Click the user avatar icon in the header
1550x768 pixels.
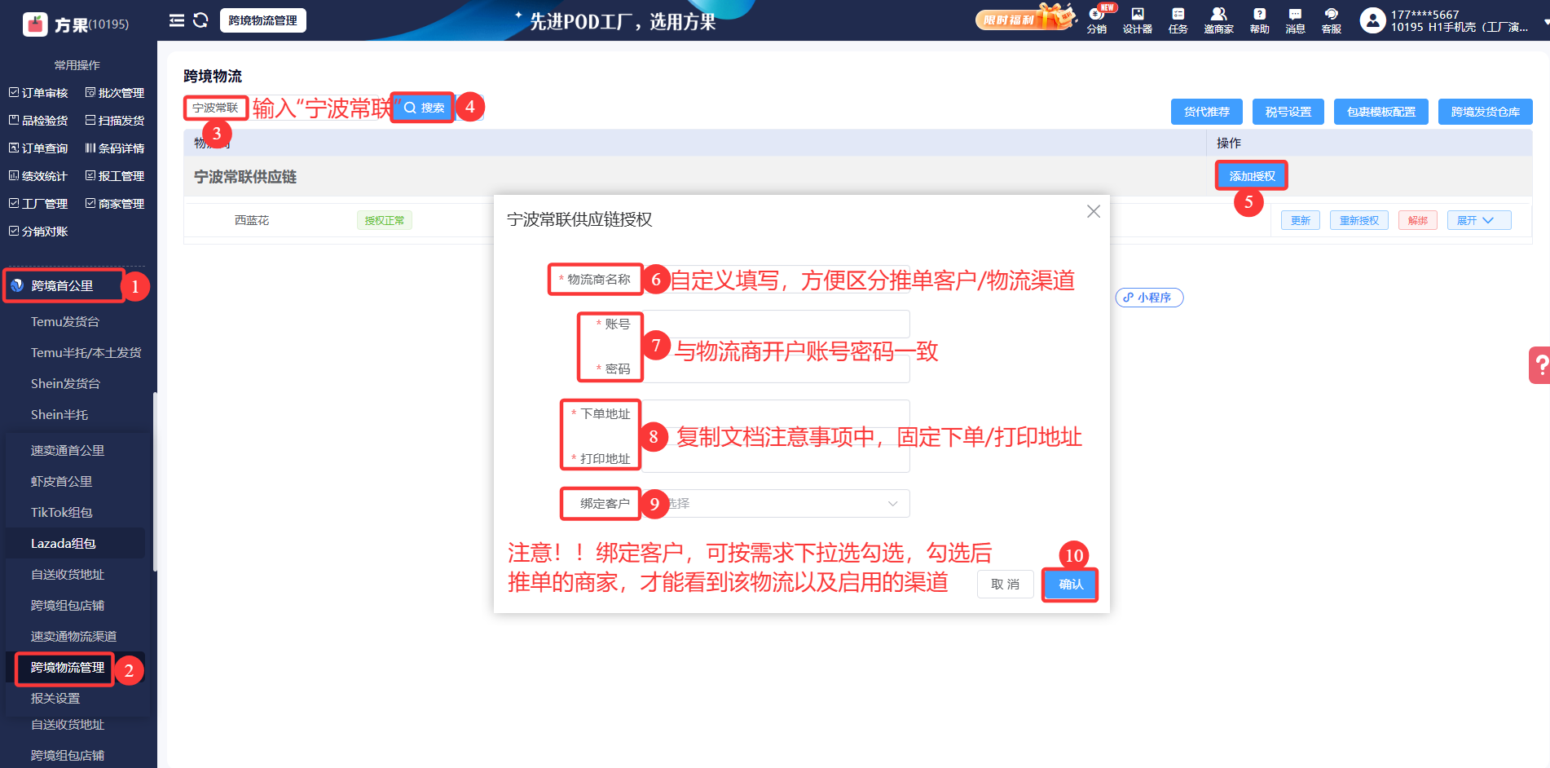pos(1373,20)
